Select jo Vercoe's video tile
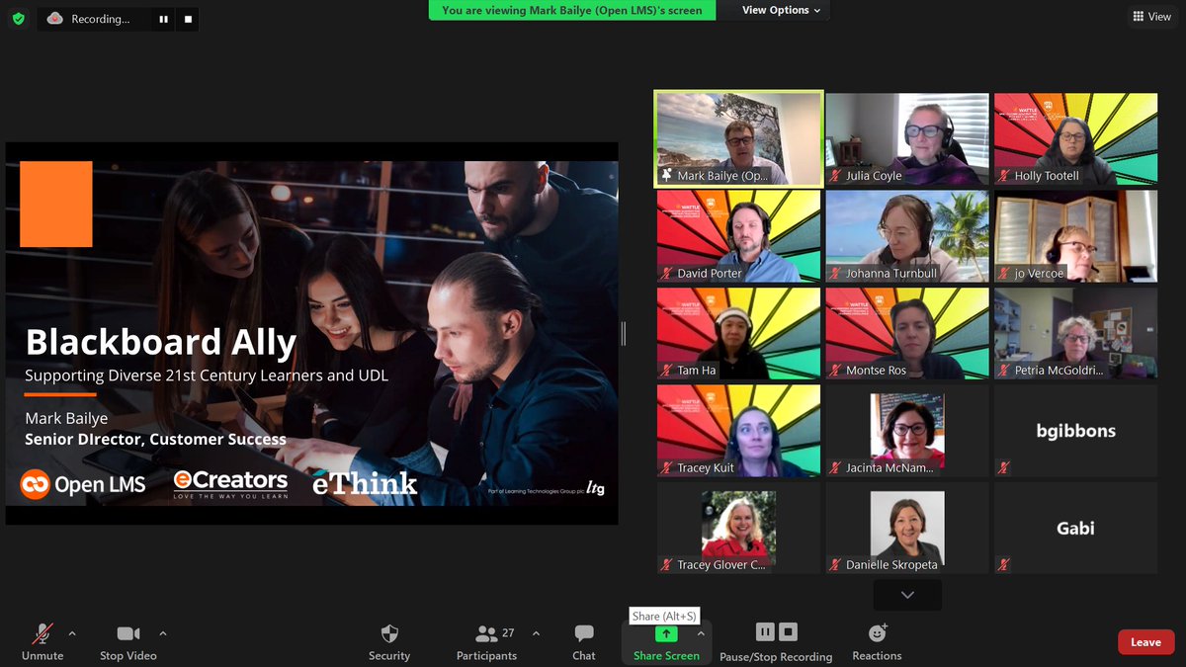Screen dimensions: 1186x667 (1075, 235)
